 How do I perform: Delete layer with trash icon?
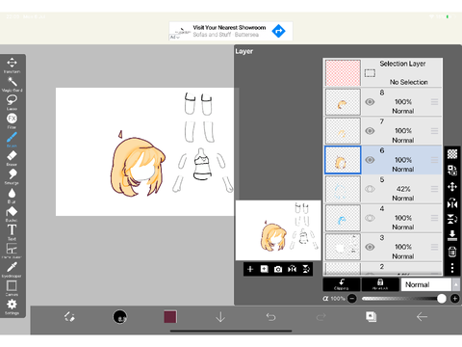point(452,252)
